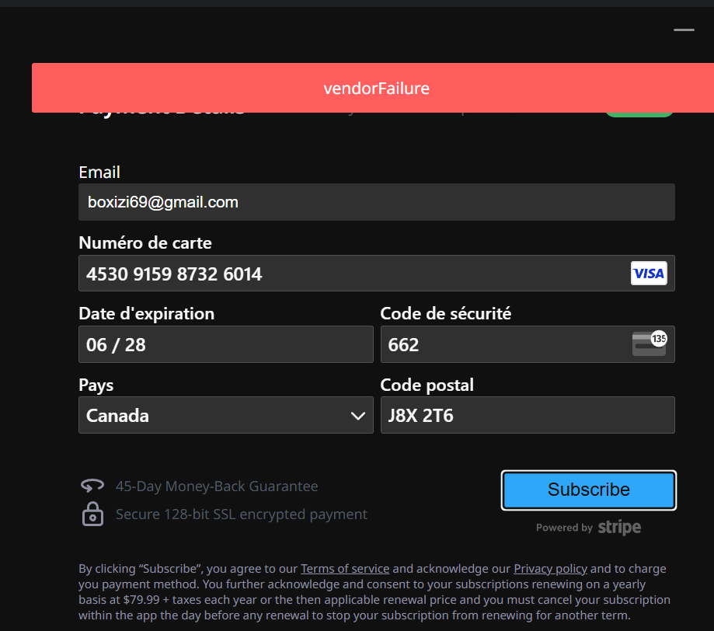Click the 'Code postal' label
This screenshot has height=631, width=714.
tap(427, 385)
